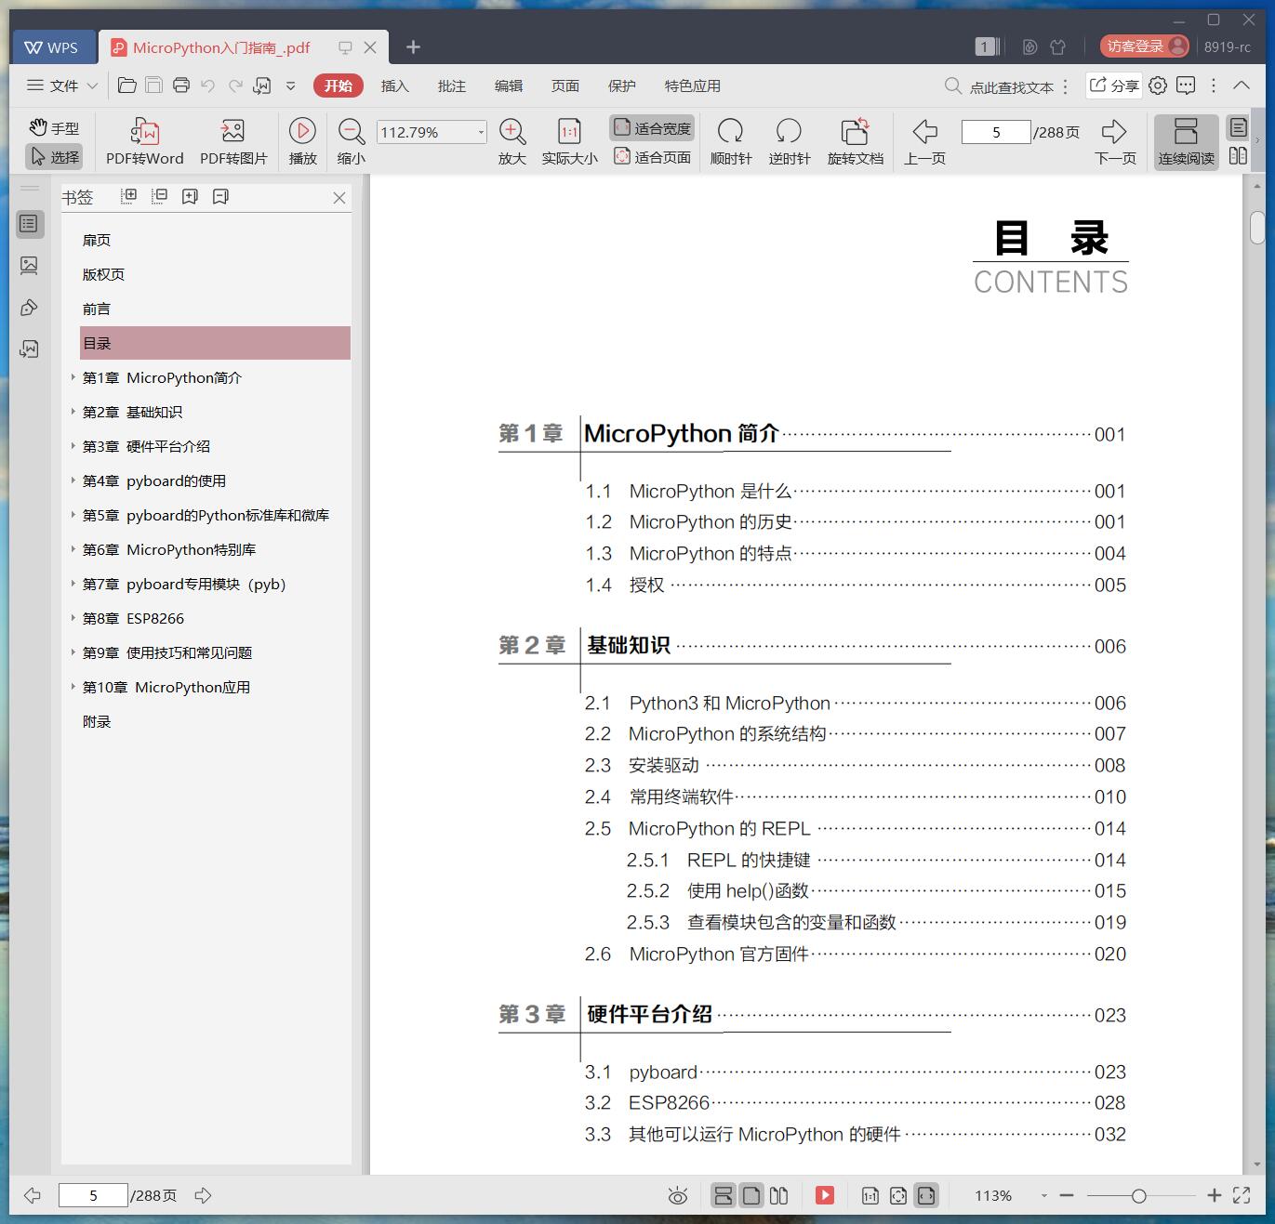Image resolution: width=1275 pixels, height=1224 pixels.
Task: Toggle eye protection mode icon
Action: click(678, 1195)
